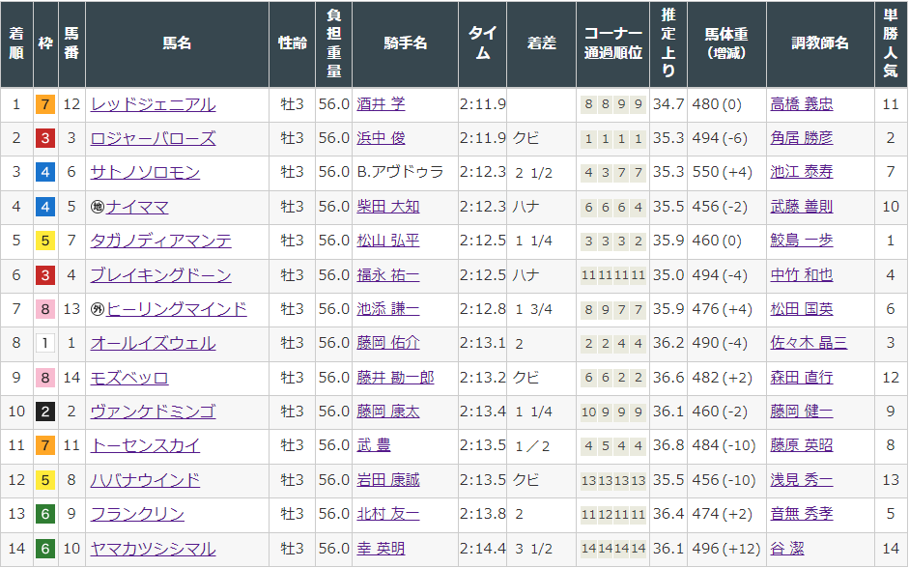Open jockey 武 豊 link
909x568 pixels.
[x=374, y=445]
